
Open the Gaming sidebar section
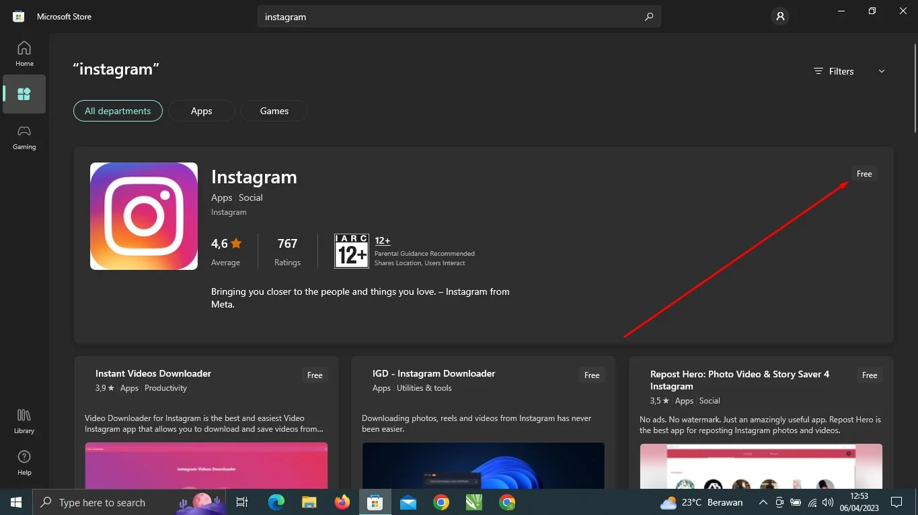click(x=24, y=137)
